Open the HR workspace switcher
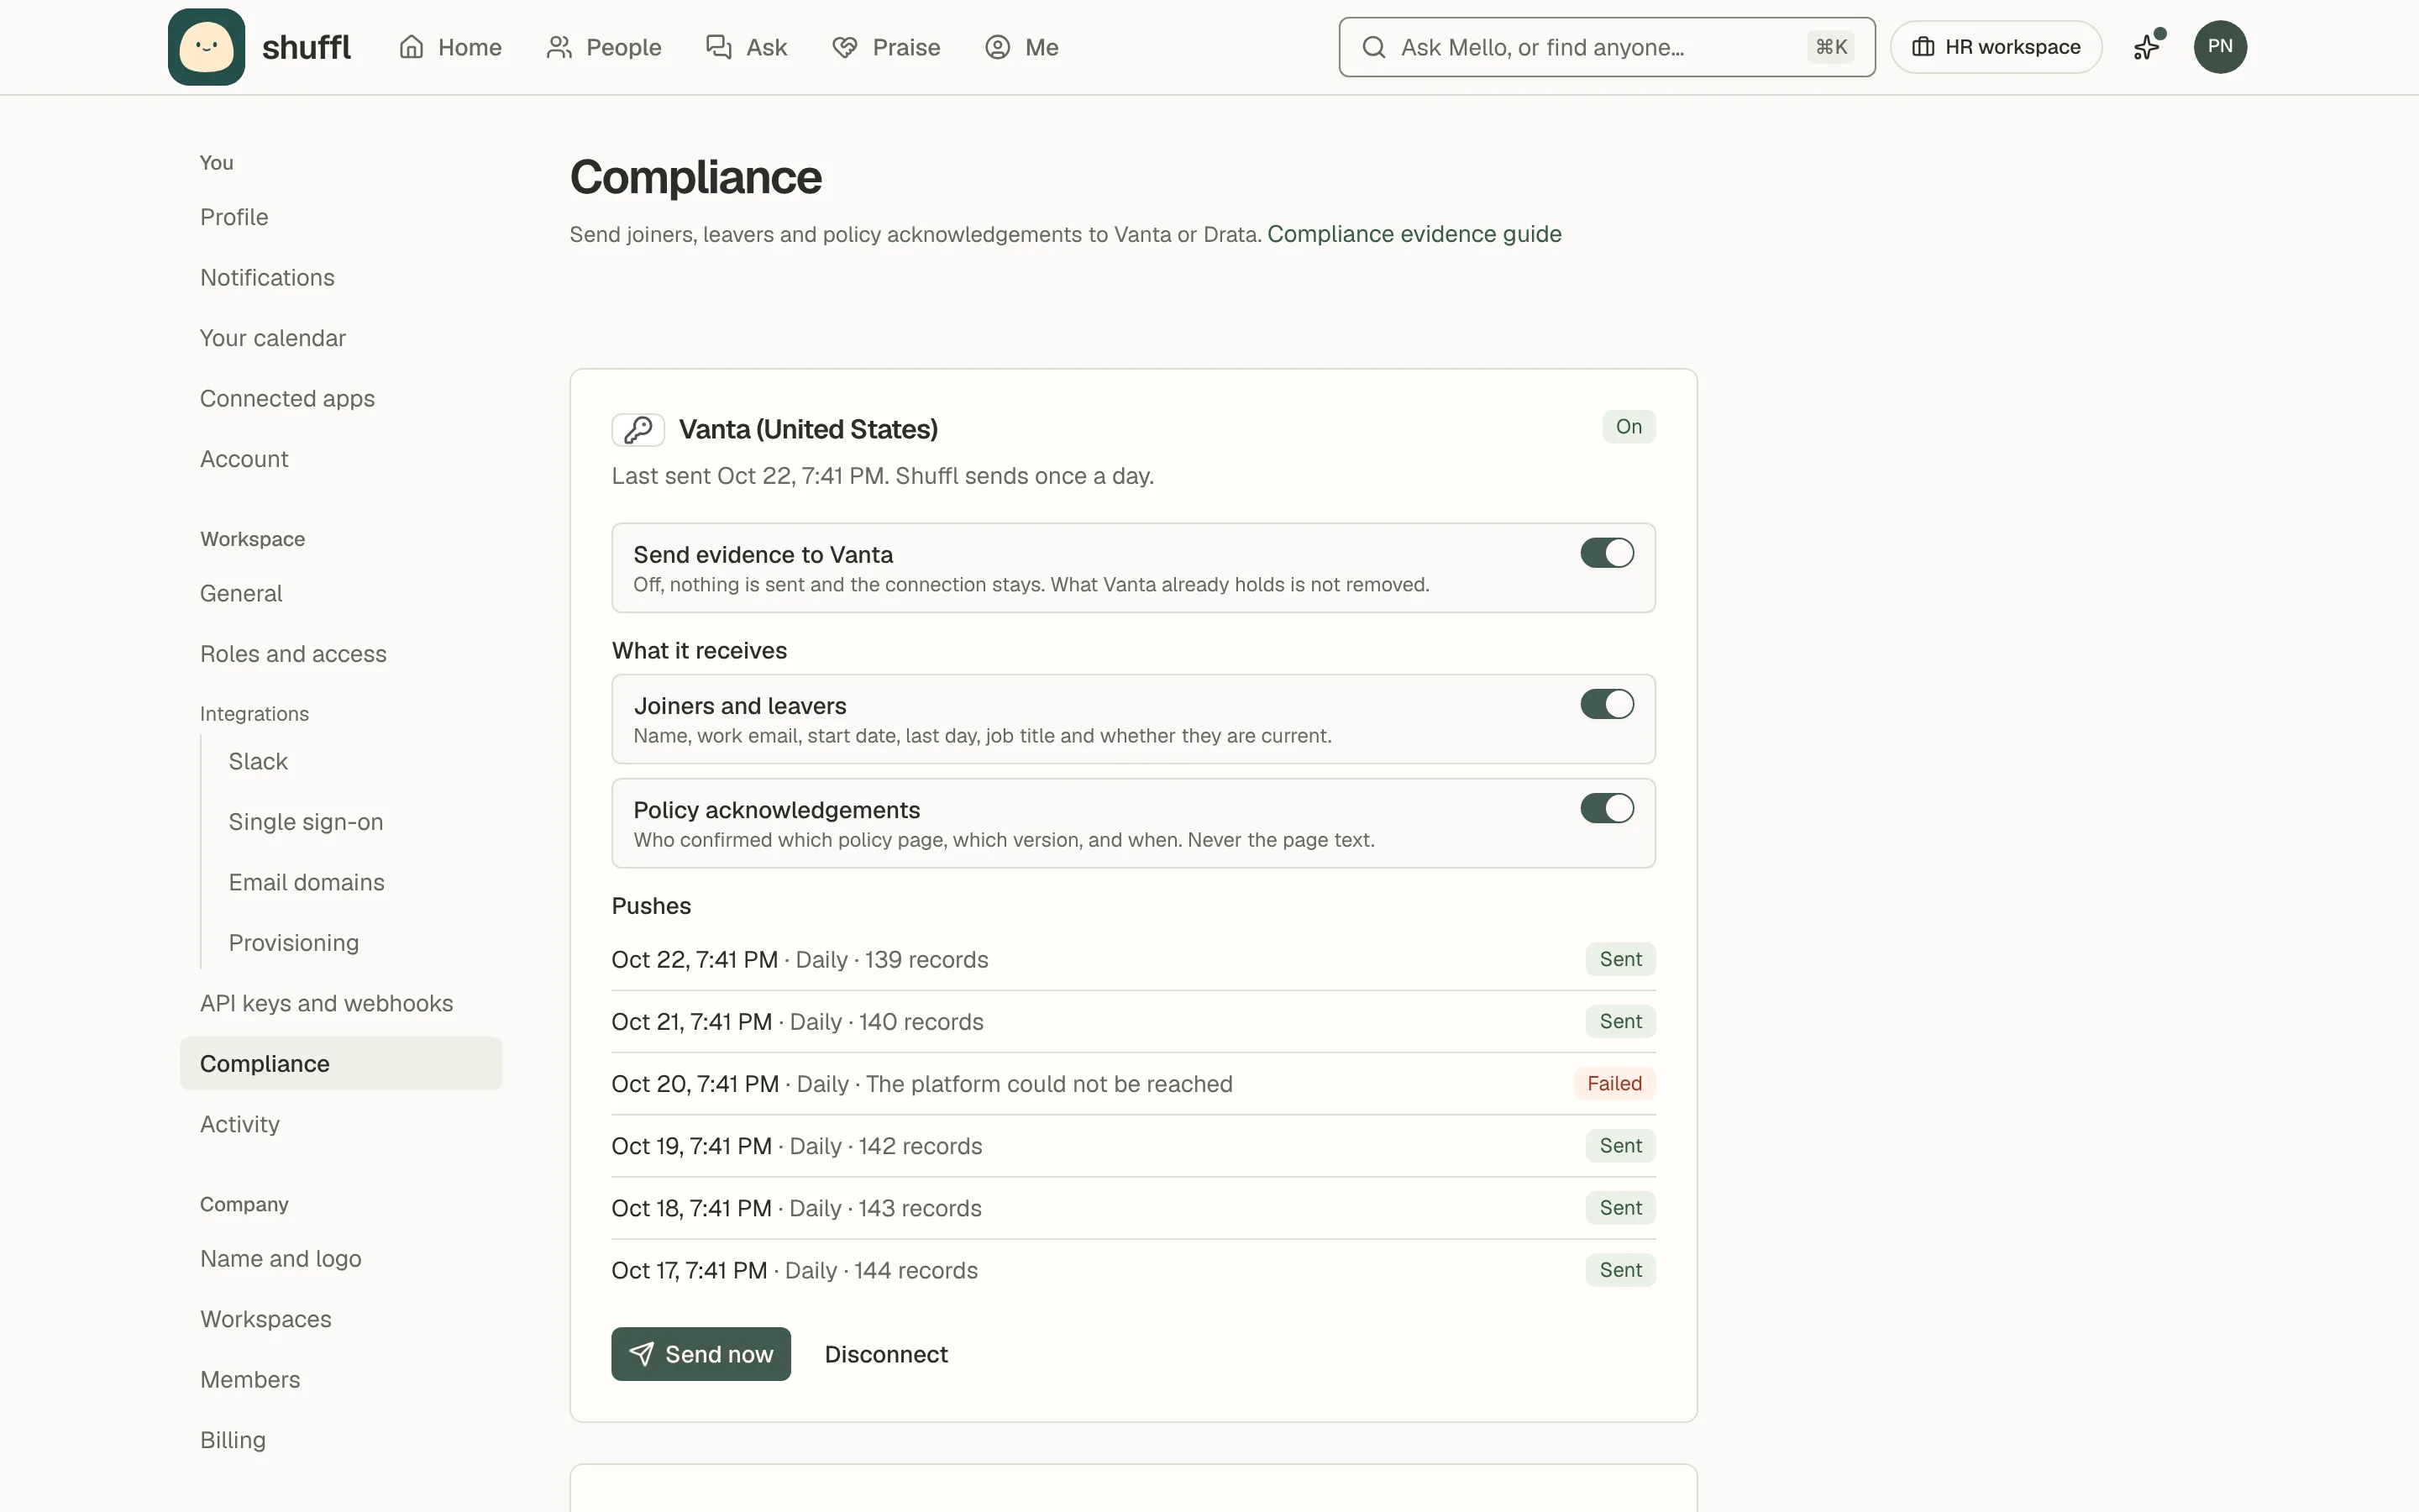The width and height of the screenshot is (2419, 1512). (x=1997, y=47)
